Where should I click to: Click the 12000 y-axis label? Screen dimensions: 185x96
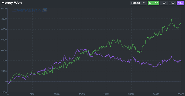pos(3,19)
